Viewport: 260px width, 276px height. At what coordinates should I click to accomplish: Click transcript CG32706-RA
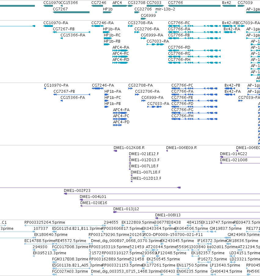click(147, 29)
